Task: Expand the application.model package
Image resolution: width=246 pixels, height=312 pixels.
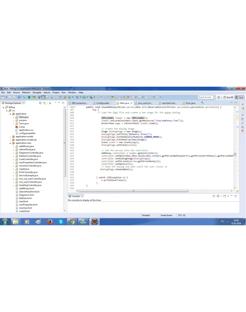Action: coord(10,137)
